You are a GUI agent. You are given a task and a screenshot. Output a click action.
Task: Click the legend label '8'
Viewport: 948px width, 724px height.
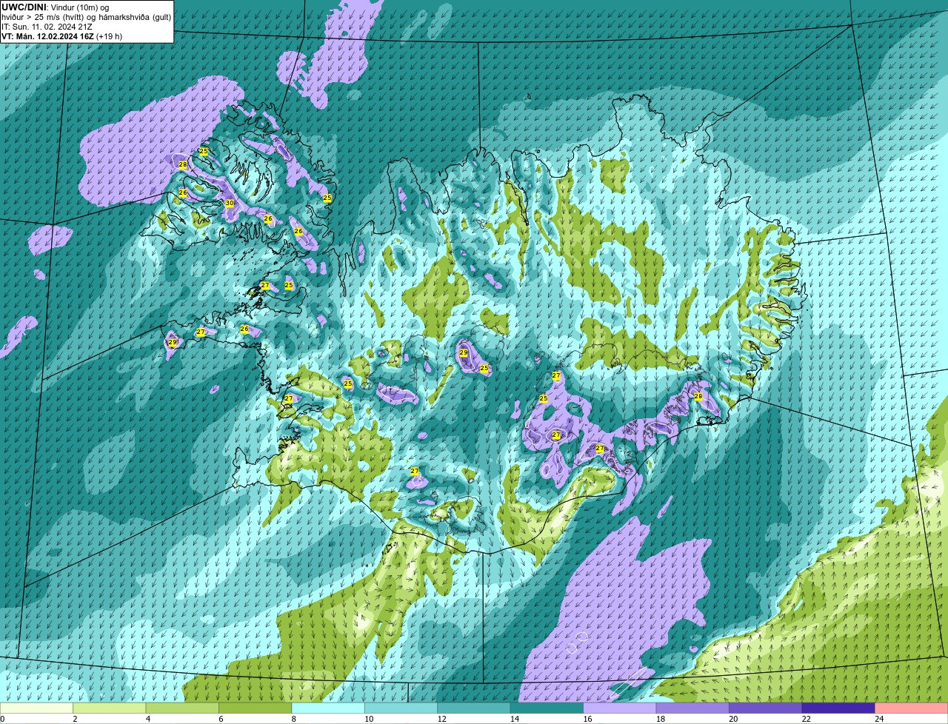pos(294,718)
